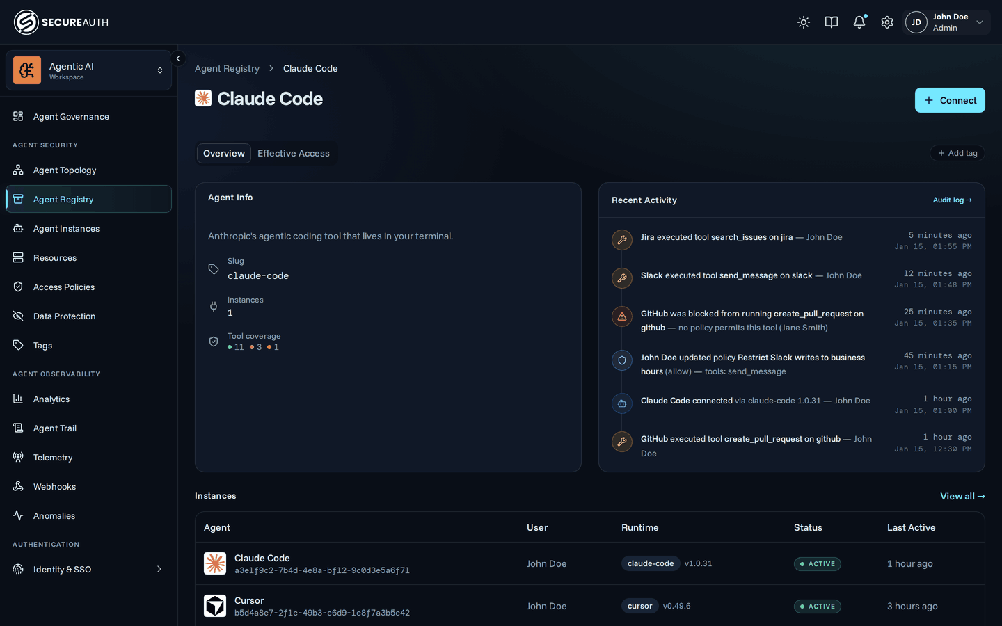This screenshot has height=626, width=1002.
Task: Open View all instances link
Action: [962, 497]
